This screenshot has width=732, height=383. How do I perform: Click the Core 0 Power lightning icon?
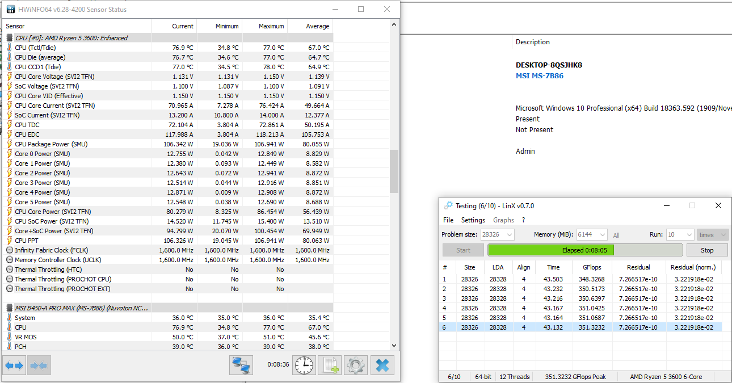(9, 154)
